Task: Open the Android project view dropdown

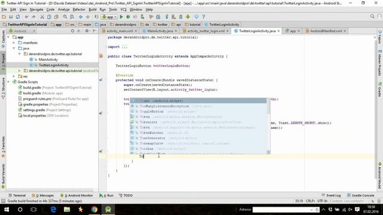Action: (22, 31)
